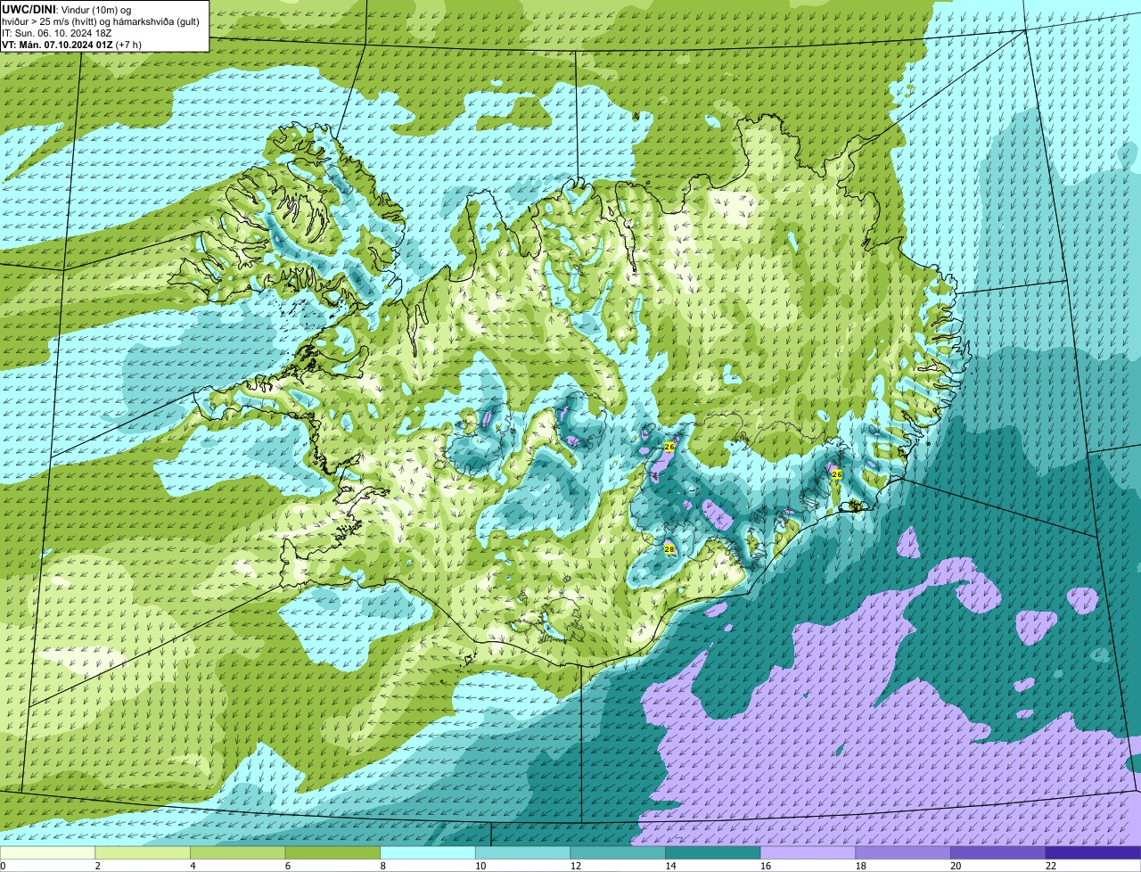Click the '20' scale tick label

(956, 866)
